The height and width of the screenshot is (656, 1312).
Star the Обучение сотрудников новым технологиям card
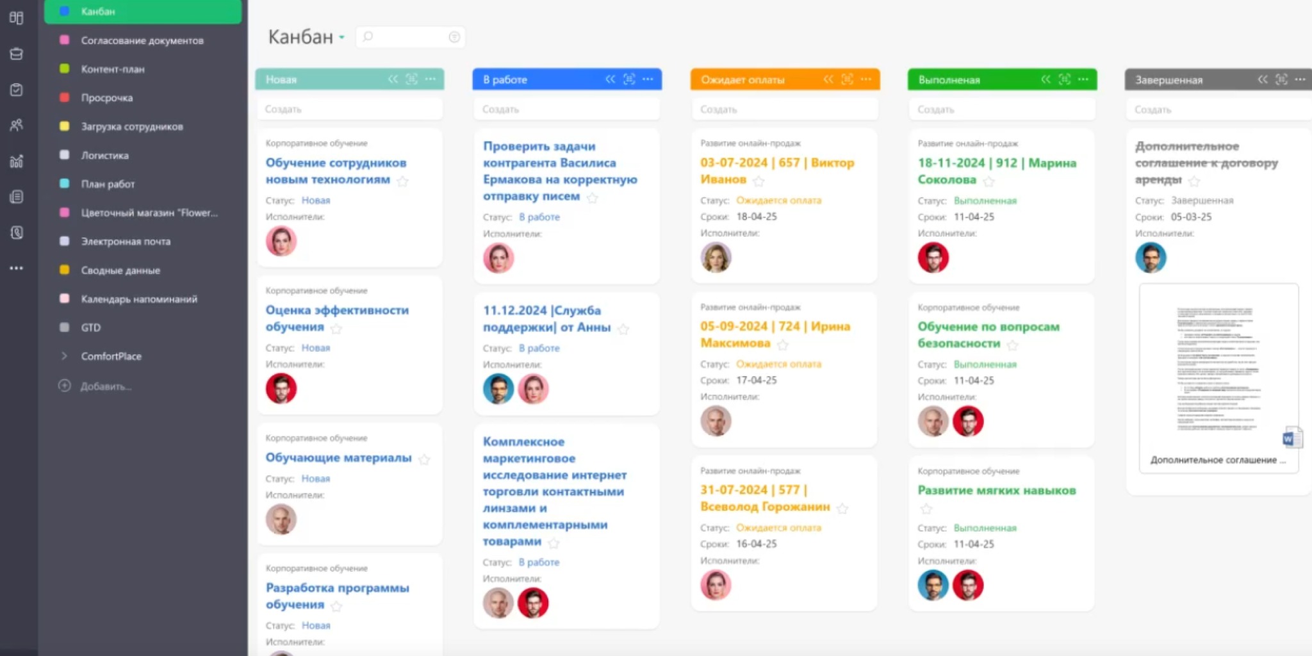coord(402,181)
